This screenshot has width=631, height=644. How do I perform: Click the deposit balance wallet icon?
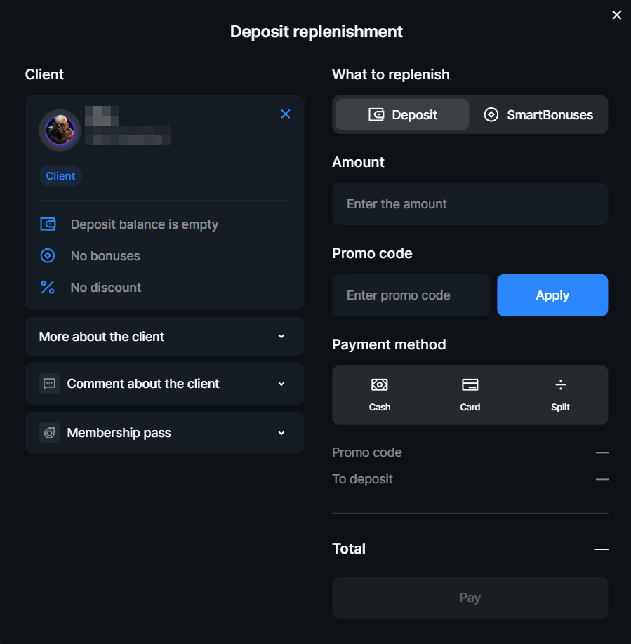48,224
